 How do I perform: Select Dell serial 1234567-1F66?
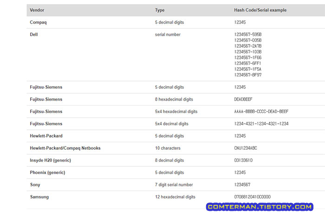click(247, 57)
